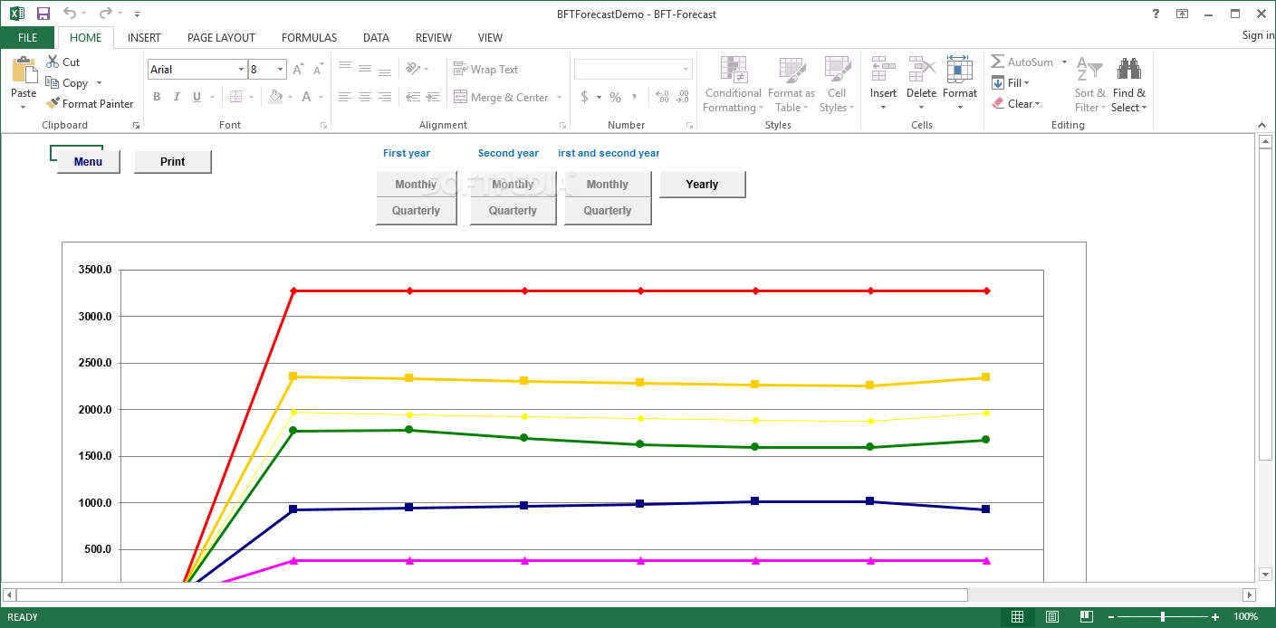Toggle Wrap Text
Screen dimensions: 1276x628
(x=485, y=69)
